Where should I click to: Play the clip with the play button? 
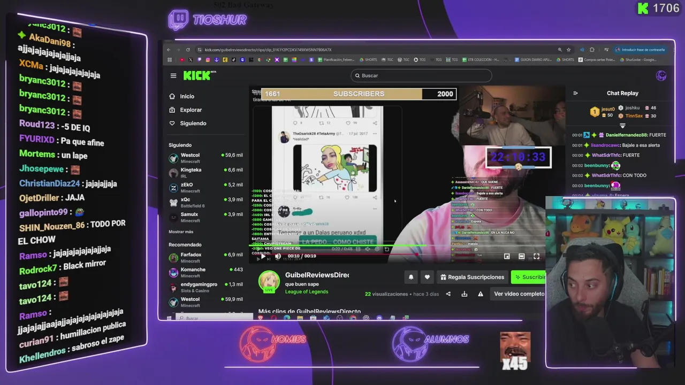pos(263,256)
